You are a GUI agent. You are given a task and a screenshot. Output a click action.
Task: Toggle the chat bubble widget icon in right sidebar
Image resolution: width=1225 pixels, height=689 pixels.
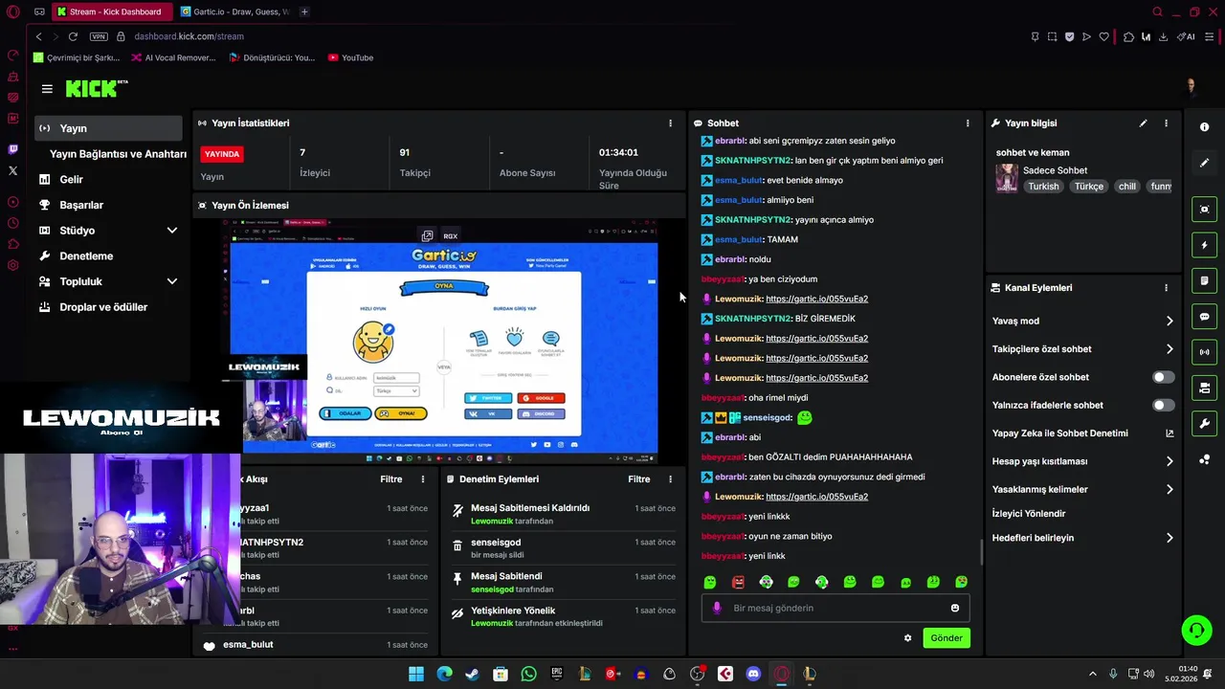click(1204, 317)
